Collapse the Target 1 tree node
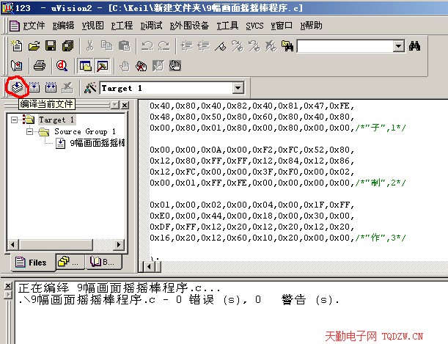Viewport: 448px width, 344px height. click(14, 120)
